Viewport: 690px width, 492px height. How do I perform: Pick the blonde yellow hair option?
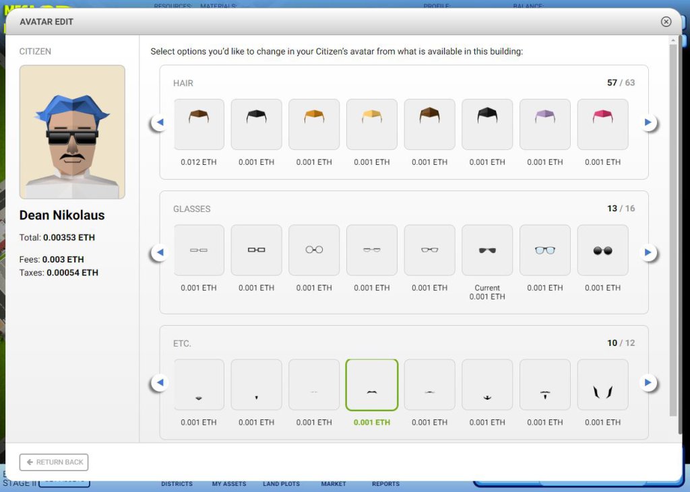(372, 125)
